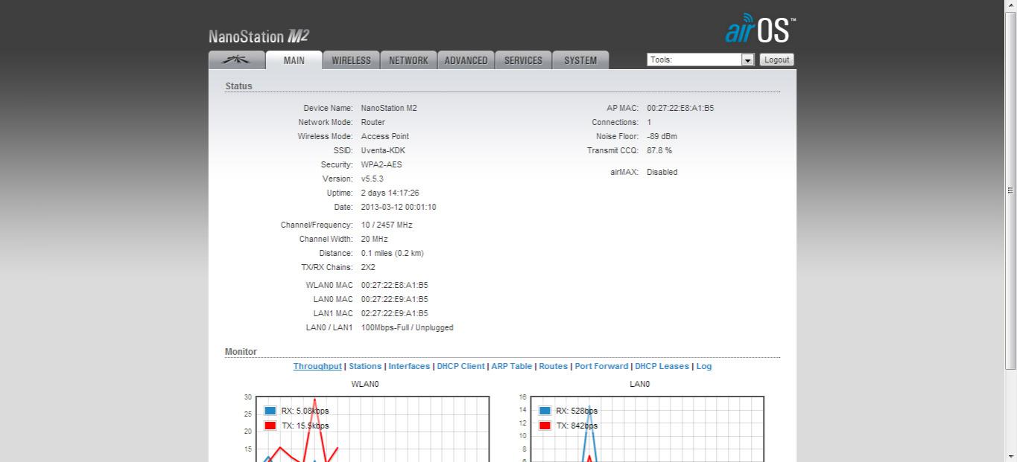Click the 100Mbps-Full / Unplugged status text
Viewport: 1017px width, 462px height.
tap(408, 327)
